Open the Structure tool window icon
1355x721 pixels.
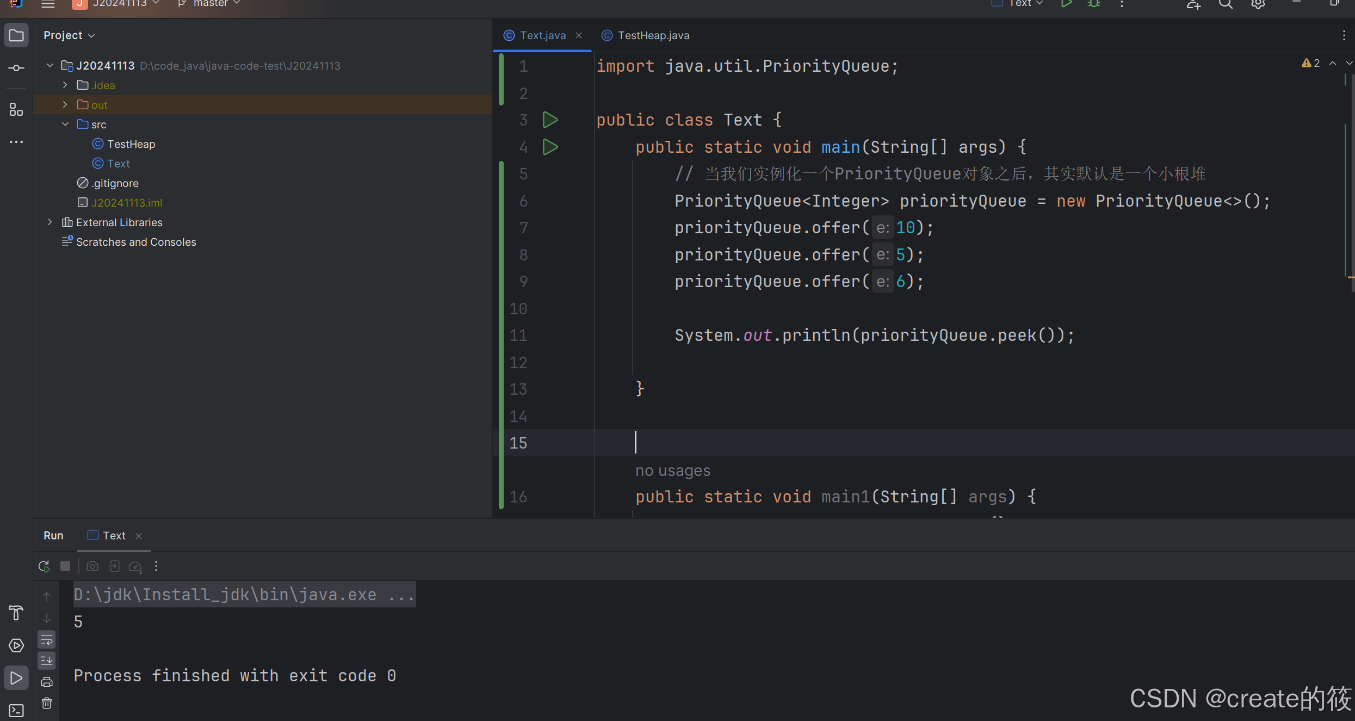point(16,110)
